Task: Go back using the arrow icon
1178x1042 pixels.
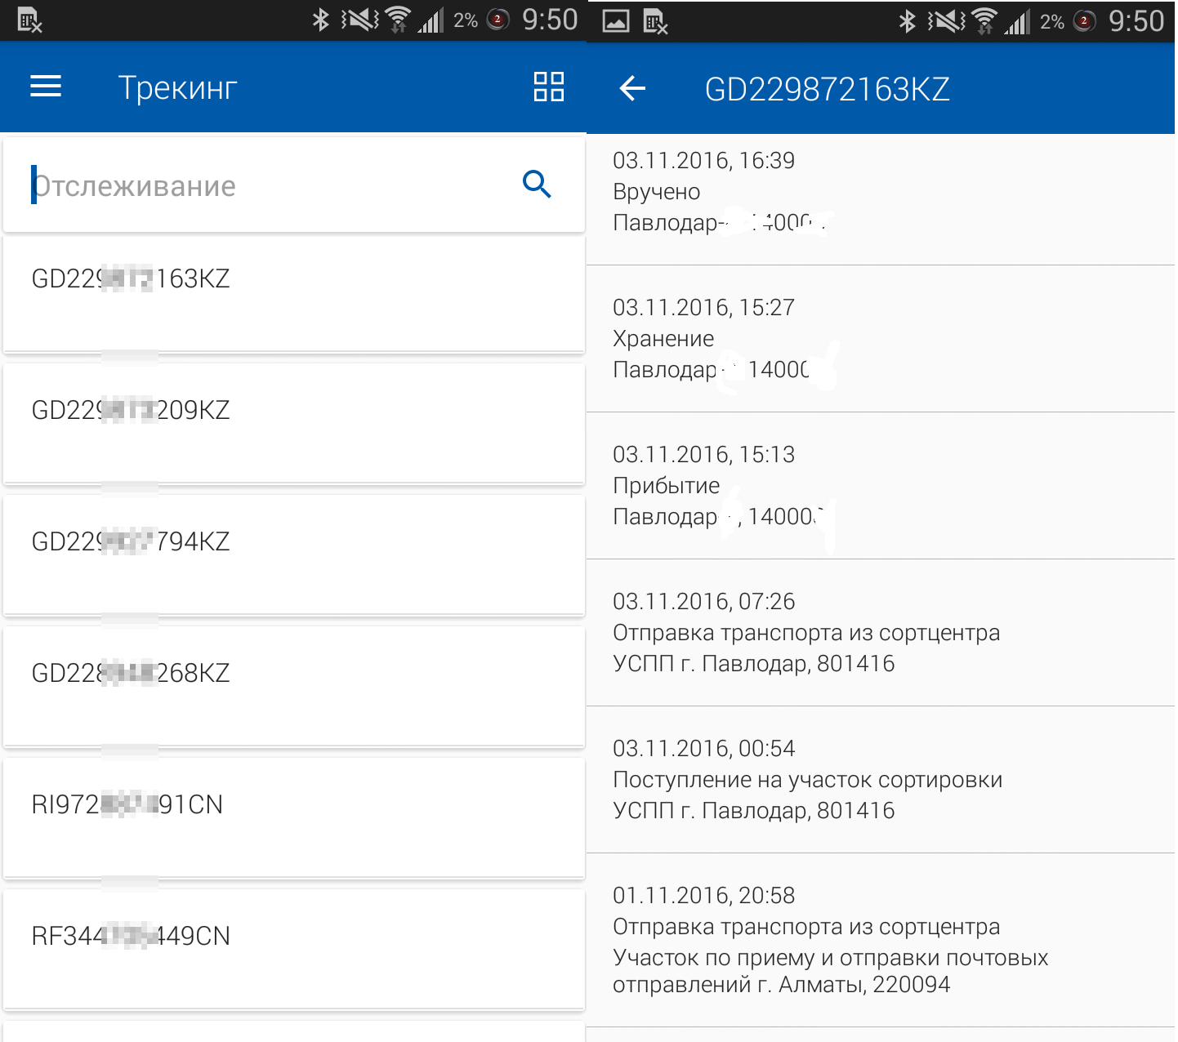Action: coord(632,88)
